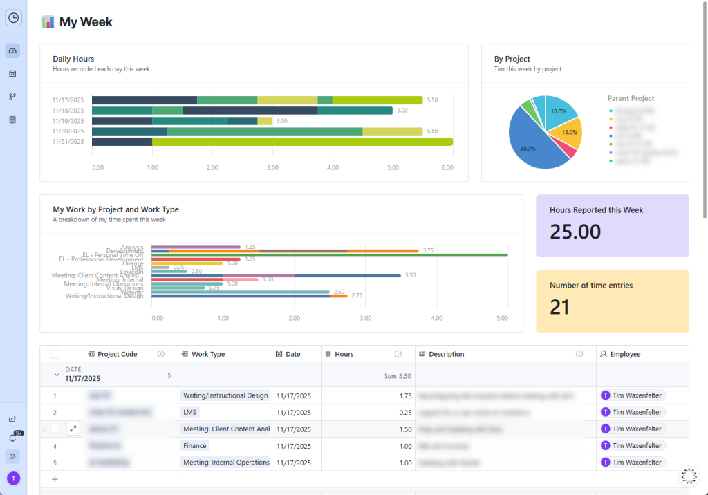The image size is (708, 495).
Task: Click the hash icon beside Hours header
Action: (x=328, y=354)
